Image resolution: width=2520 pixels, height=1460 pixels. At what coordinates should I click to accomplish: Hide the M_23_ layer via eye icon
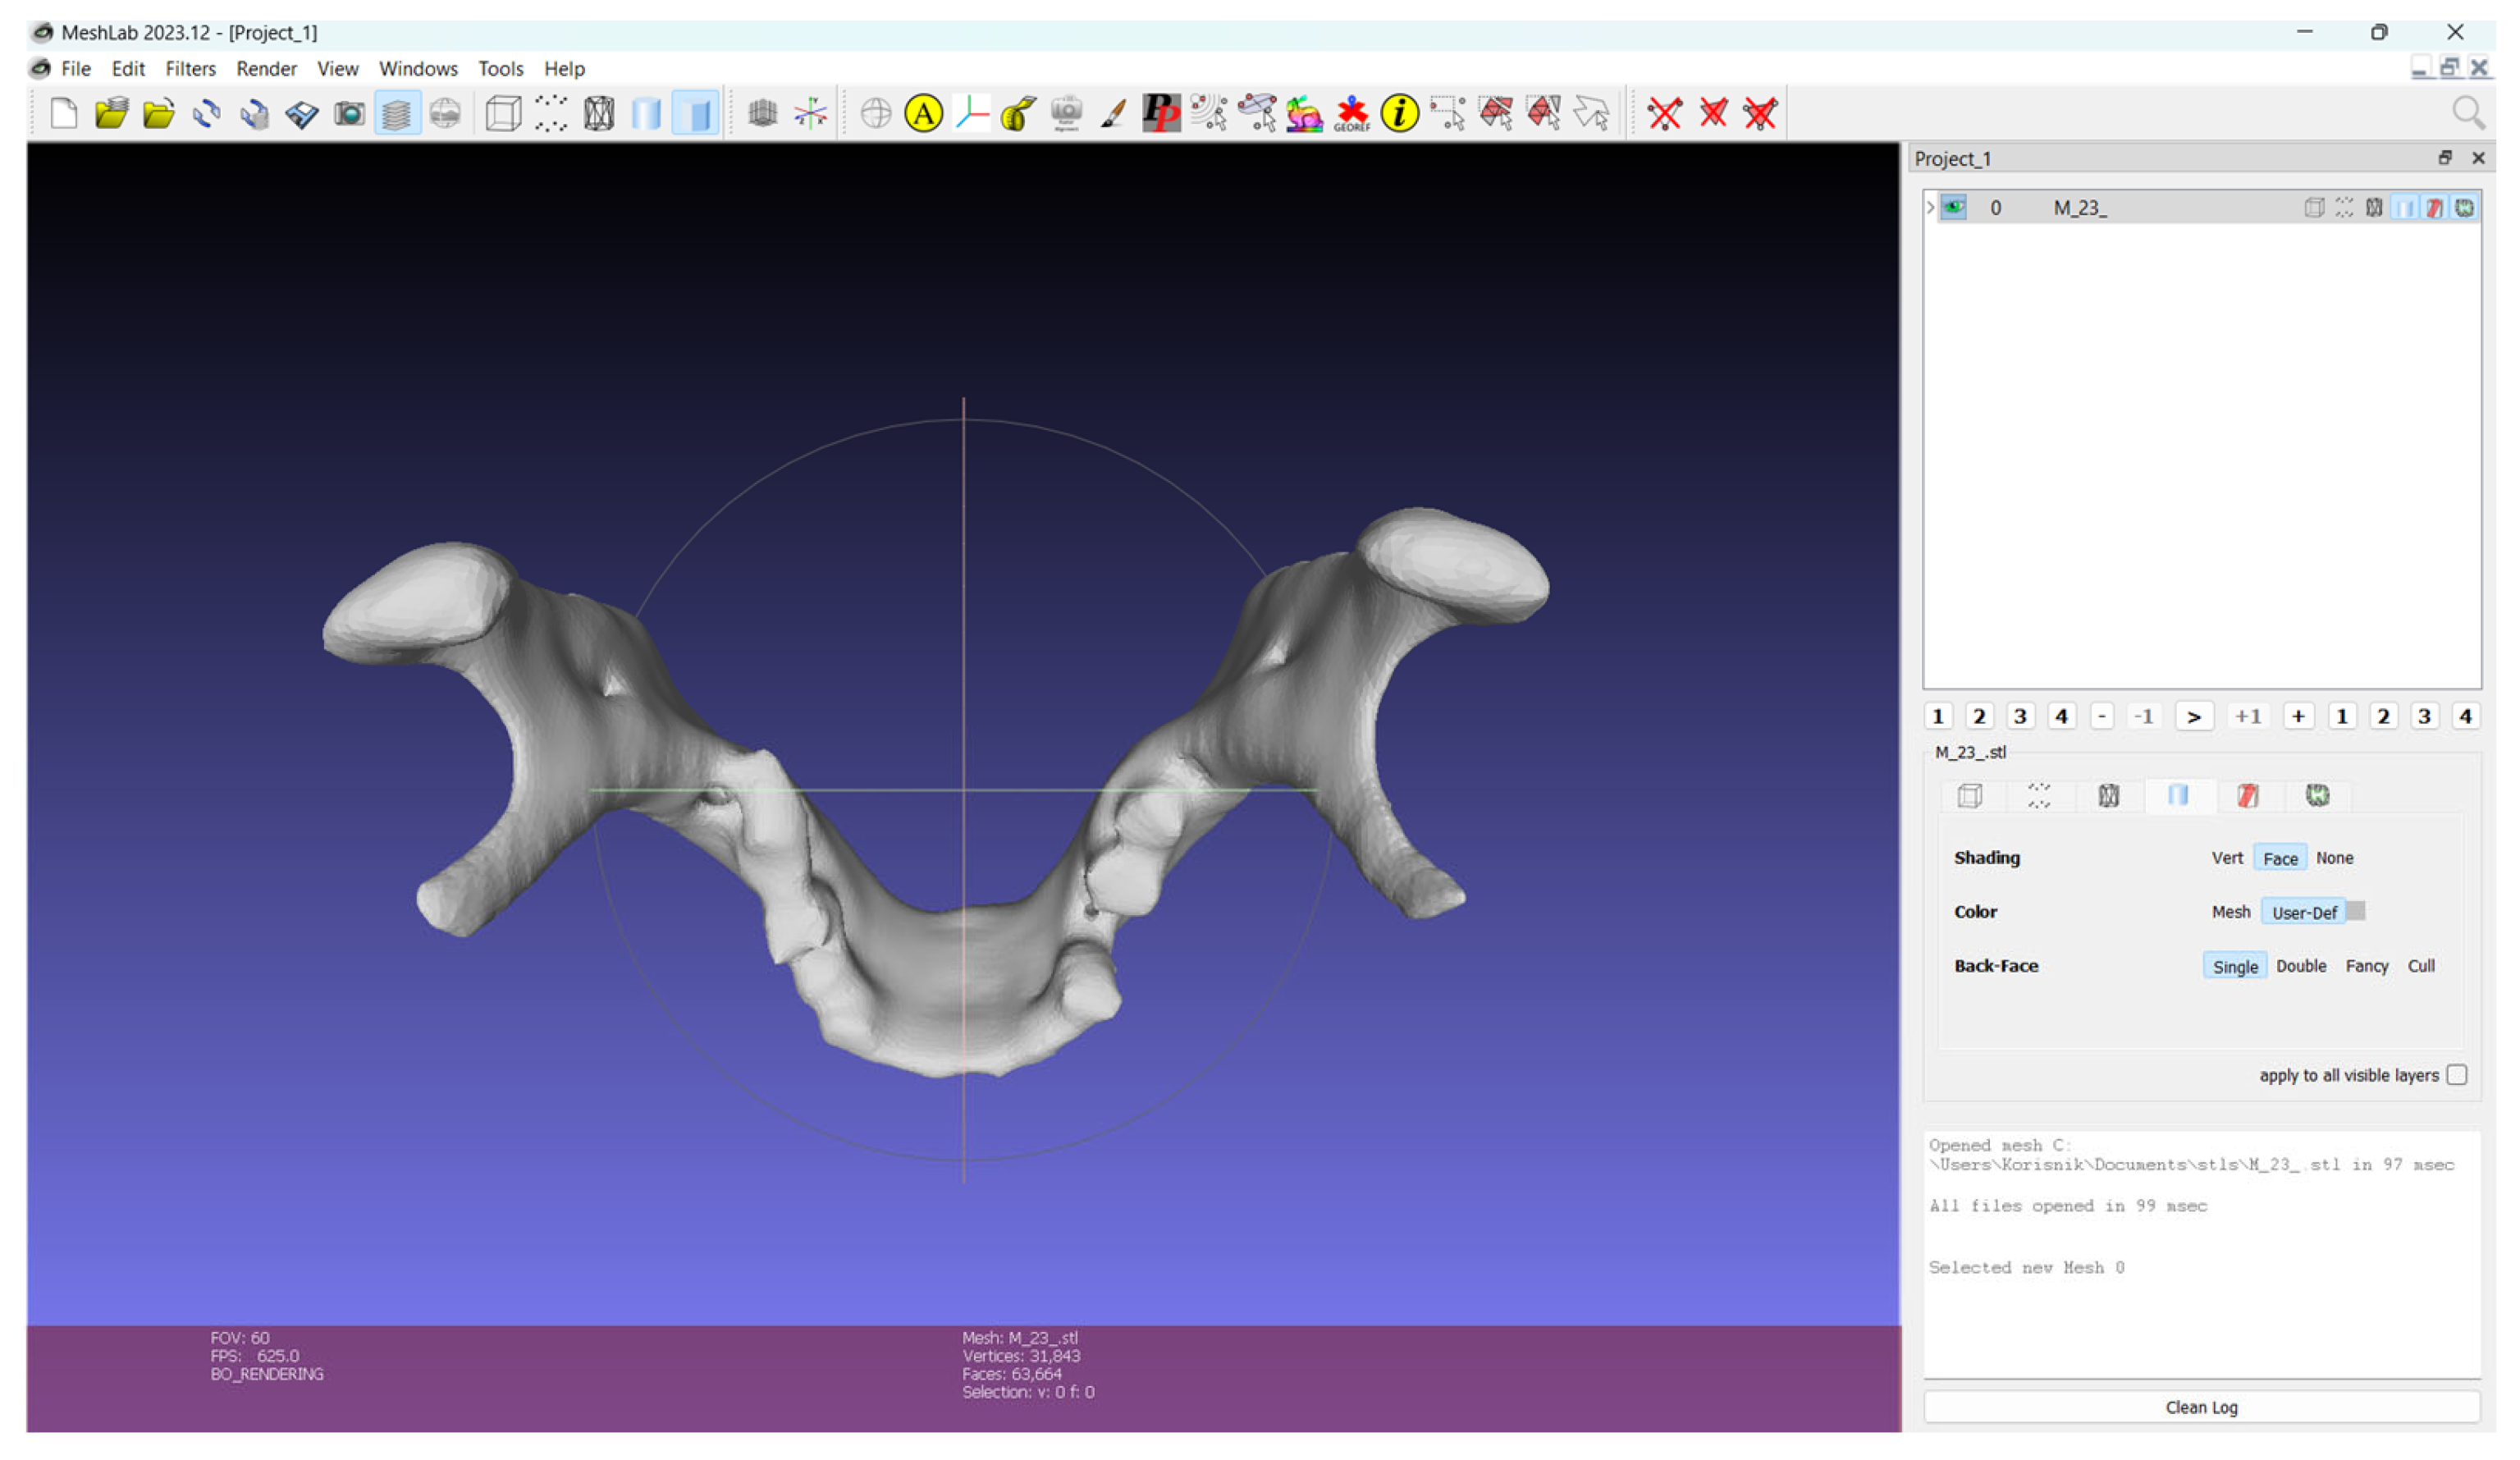[x=1953, y=207]
